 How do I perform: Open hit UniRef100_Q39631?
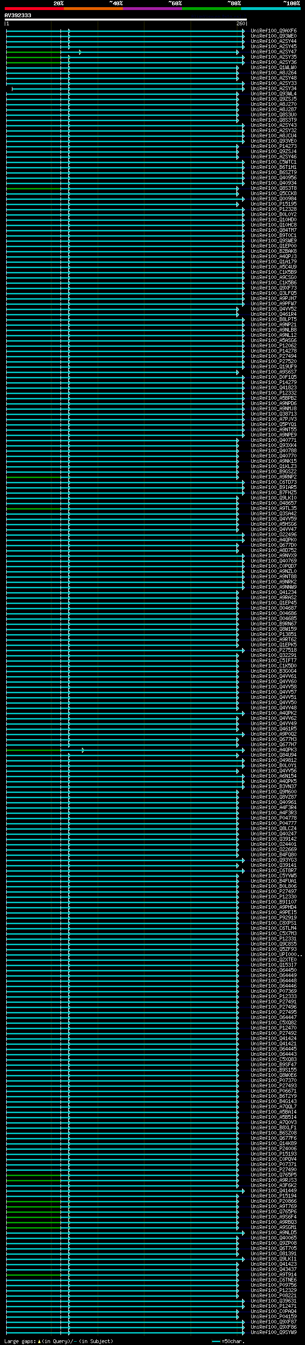tap(274, 1301)
